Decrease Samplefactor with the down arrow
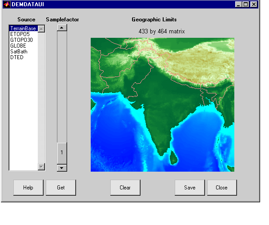This screenshot has height=225, width=269. 62,168
